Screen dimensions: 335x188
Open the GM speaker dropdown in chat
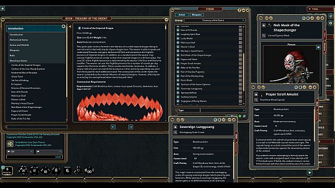coord(20,152)
